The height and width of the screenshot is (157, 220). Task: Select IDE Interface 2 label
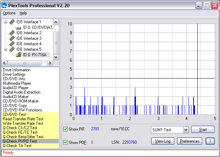(29, 33)
